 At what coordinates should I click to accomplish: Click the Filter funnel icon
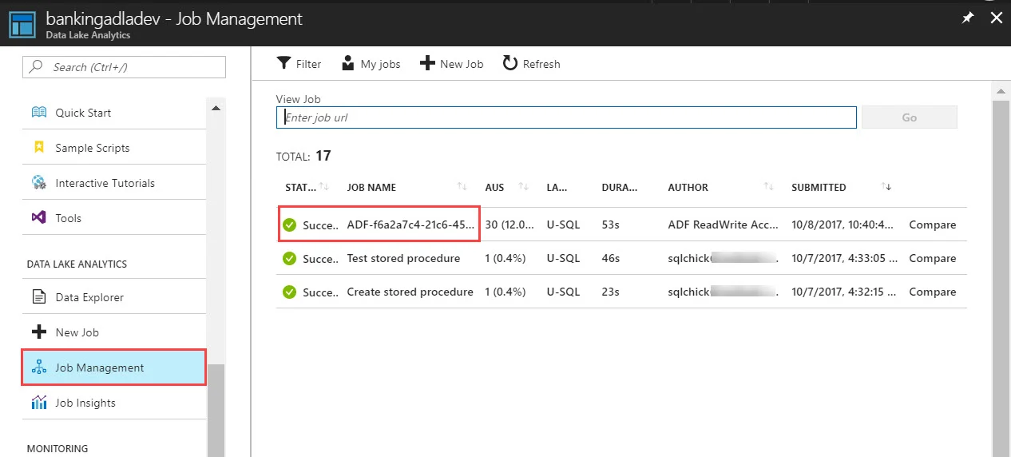coord(283,64)
